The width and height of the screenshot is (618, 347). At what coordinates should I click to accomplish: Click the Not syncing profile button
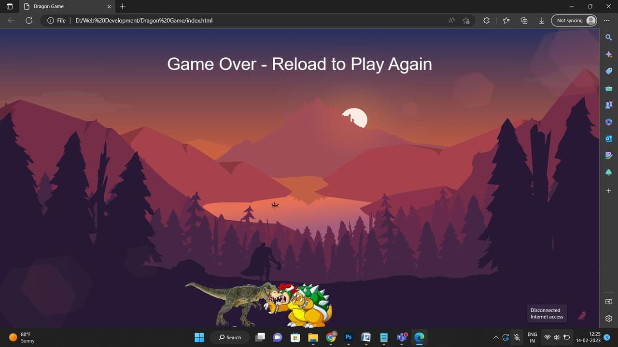(x=574, y=21)
